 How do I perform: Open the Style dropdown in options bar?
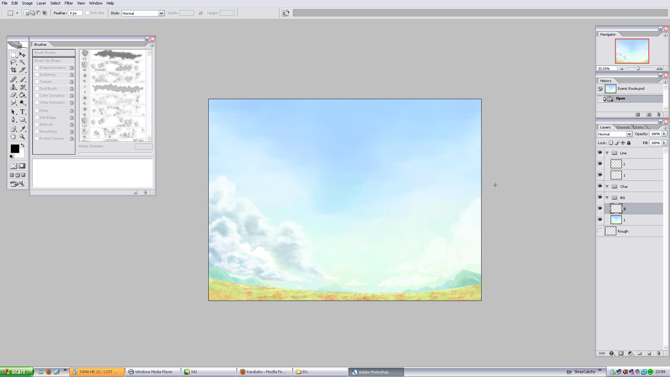click(161, 13)
